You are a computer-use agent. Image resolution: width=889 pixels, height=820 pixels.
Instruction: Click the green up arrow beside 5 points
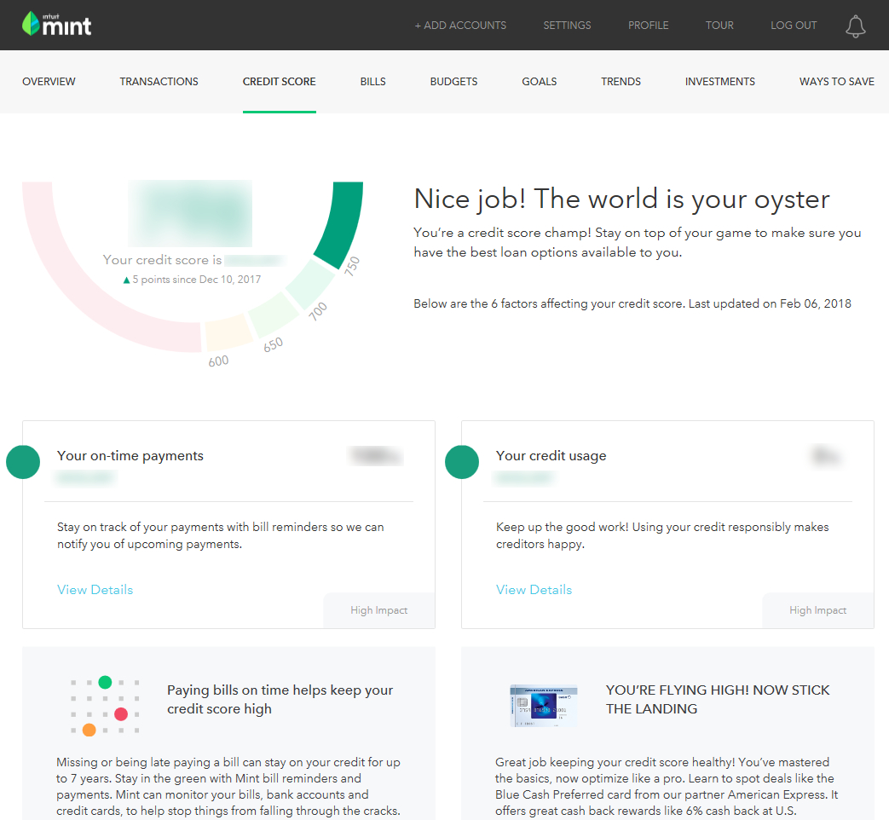pyautogui.click(x=126, y=280)
